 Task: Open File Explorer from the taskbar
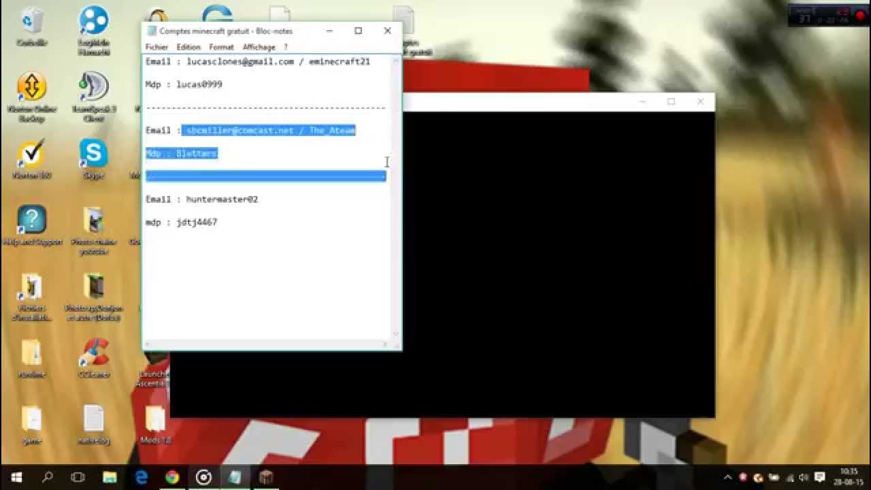click(x=110, y=477)
